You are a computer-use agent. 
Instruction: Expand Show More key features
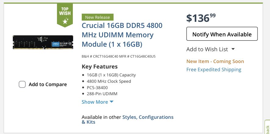coord(97,102)
